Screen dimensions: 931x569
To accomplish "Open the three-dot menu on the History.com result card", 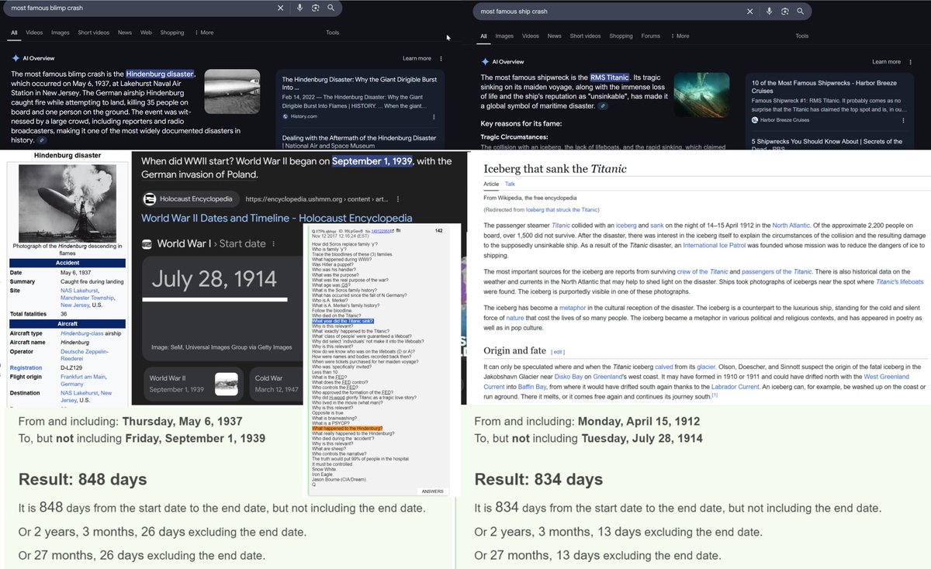I will [x=433, y=116].
